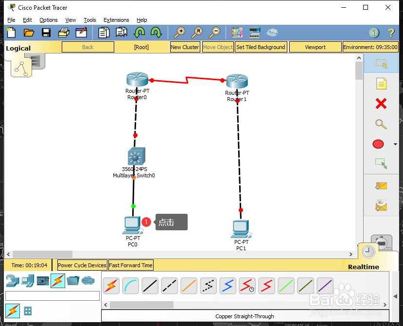Open network information icon

pyautogui.click(x=374, y=33)
